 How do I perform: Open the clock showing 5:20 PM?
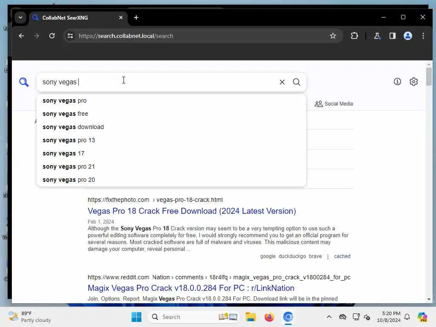tap(388, 317)
